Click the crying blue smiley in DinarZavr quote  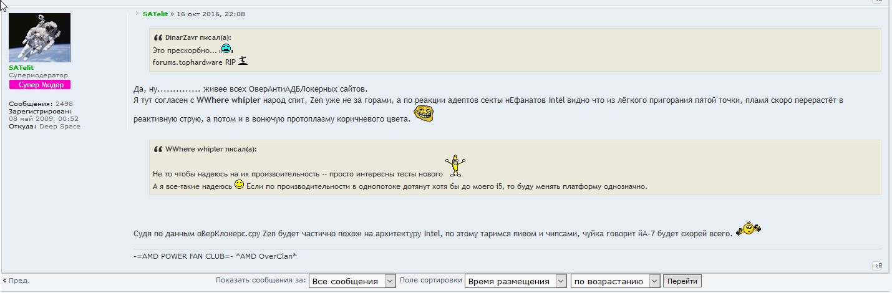coord(226,49)
